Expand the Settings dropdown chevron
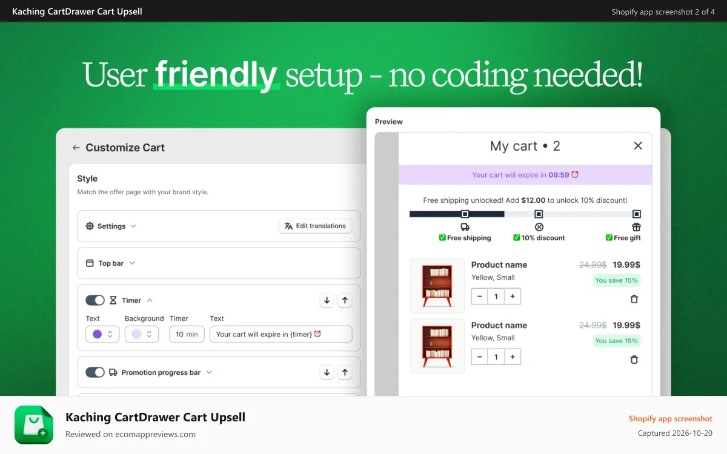This screenshot has height=454, width=727. [133, 226]
